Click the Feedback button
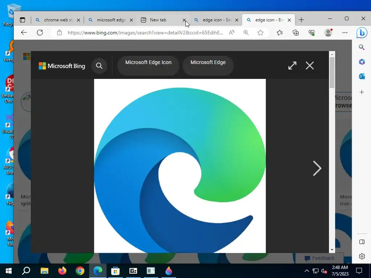371x278 pixels. tap(320, 258)
